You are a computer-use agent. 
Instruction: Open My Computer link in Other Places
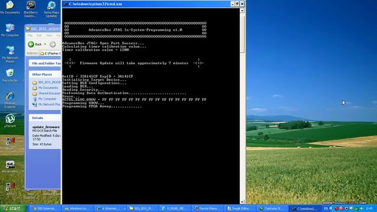click(47, 99)
